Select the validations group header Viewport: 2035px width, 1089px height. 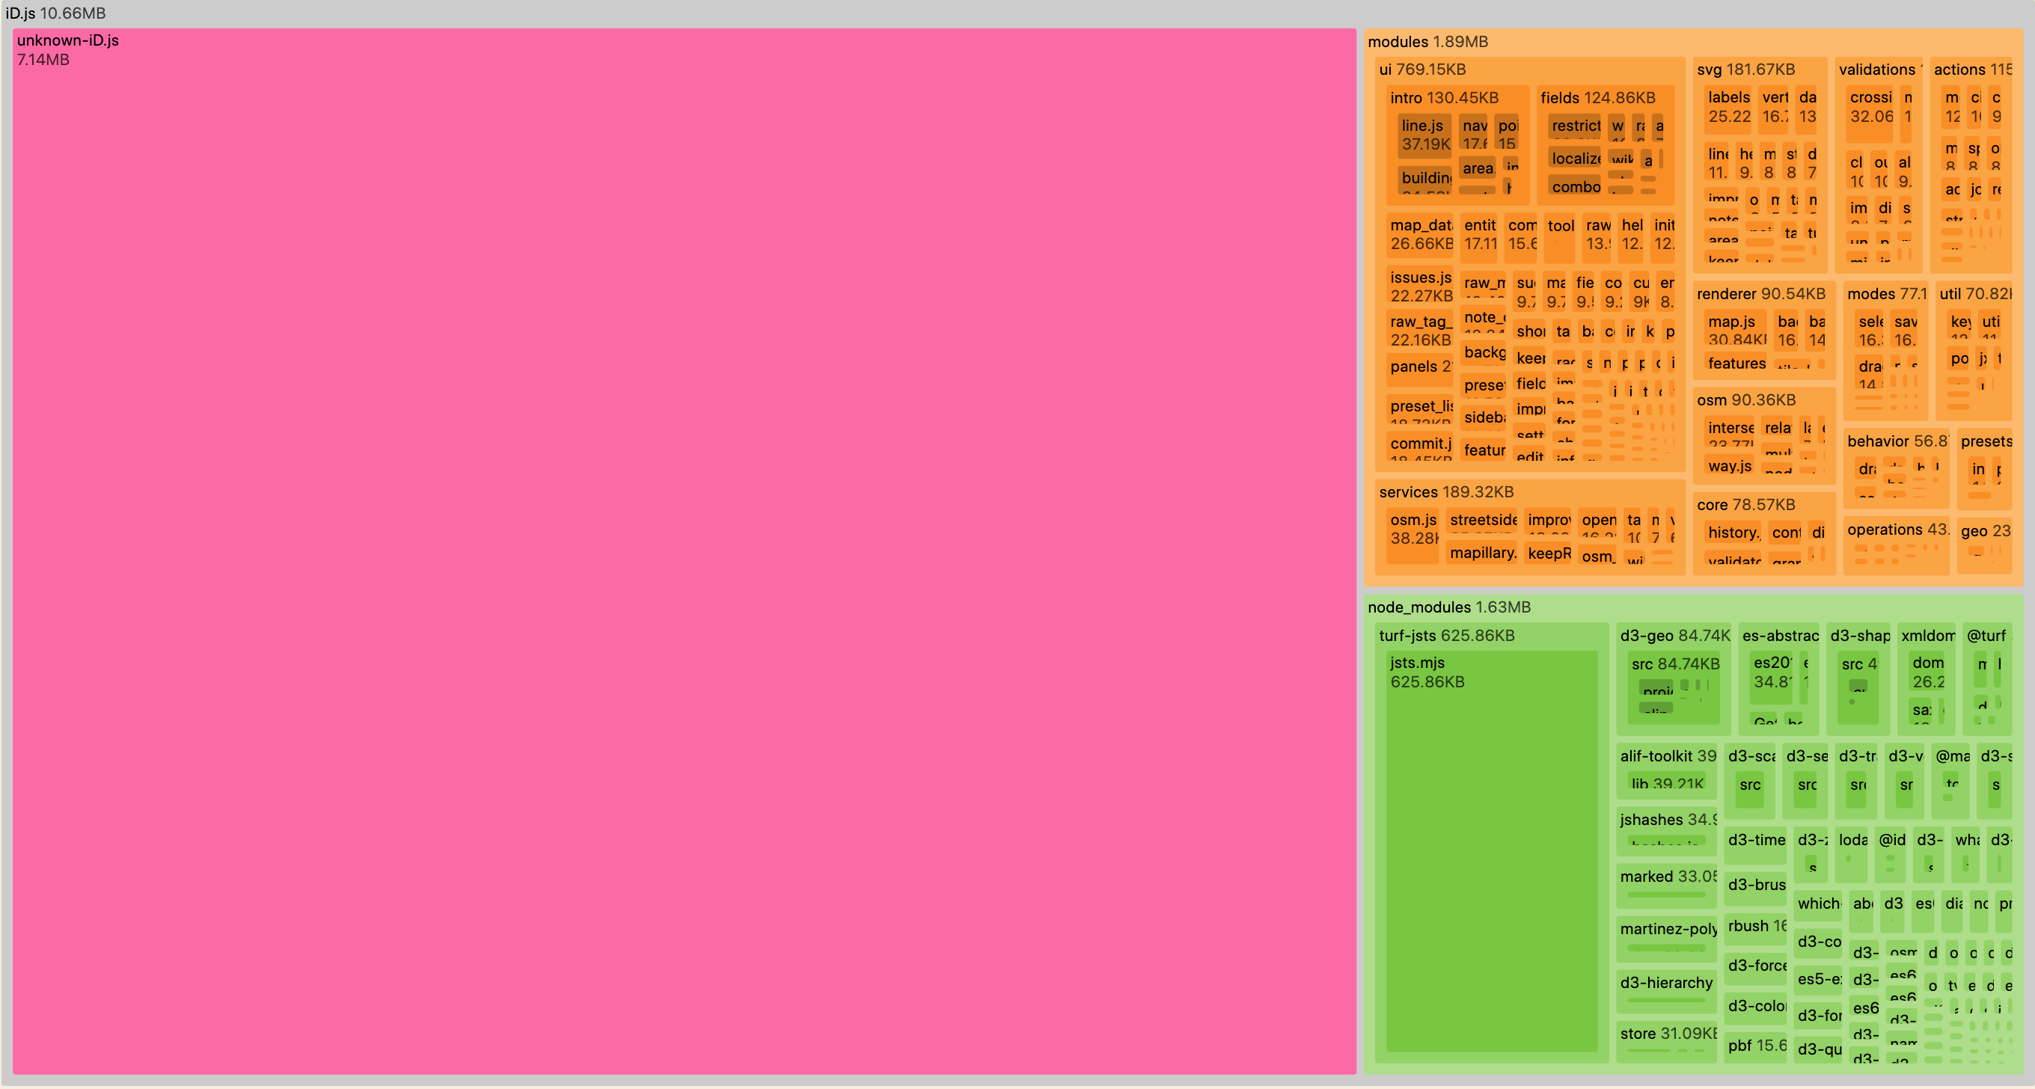(x=1879, y=70)
